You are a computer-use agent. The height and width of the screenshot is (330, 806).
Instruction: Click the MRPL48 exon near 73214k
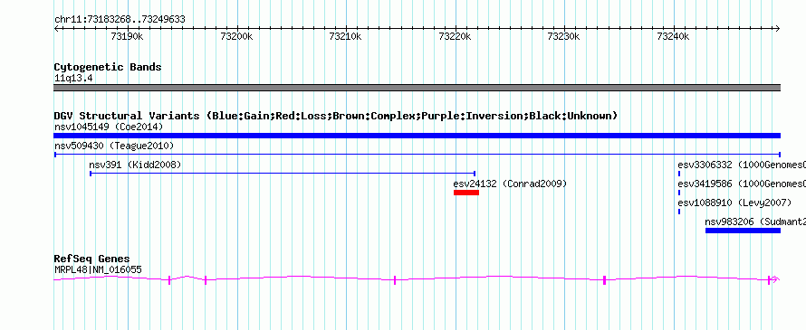point(395,279)
